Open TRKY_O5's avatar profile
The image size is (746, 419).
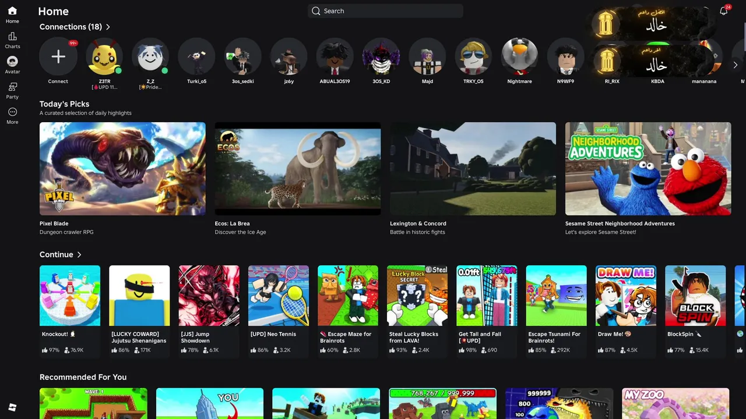pos(473,56)
